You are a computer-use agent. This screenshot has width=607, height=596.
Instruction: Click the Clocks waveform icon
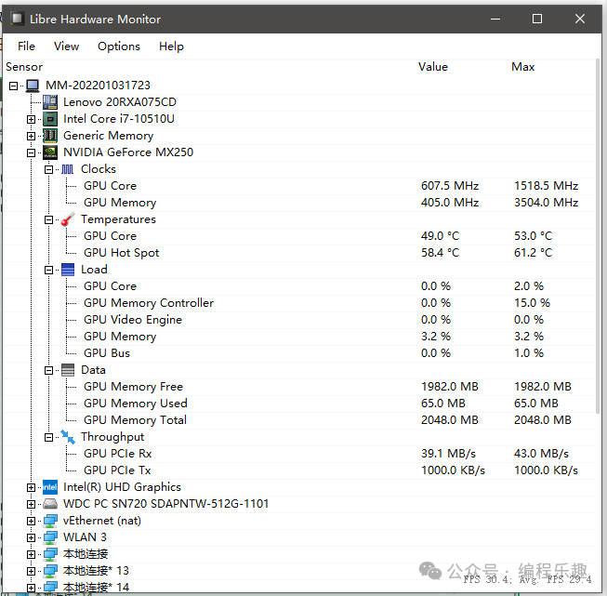[67, 169]
